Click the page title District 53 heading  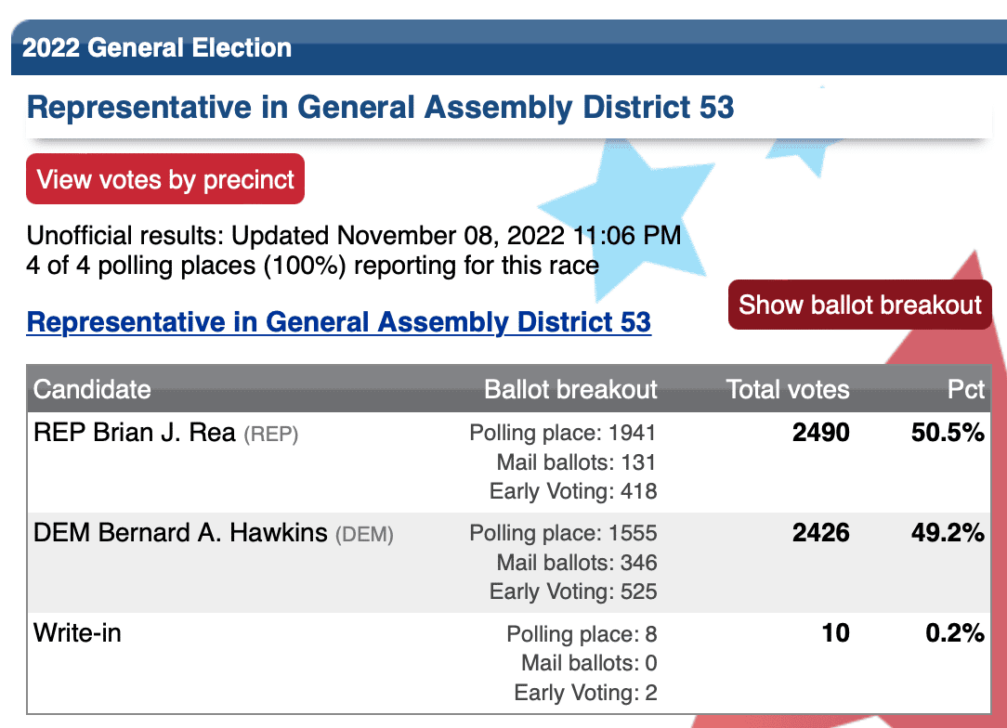[380, 107]
